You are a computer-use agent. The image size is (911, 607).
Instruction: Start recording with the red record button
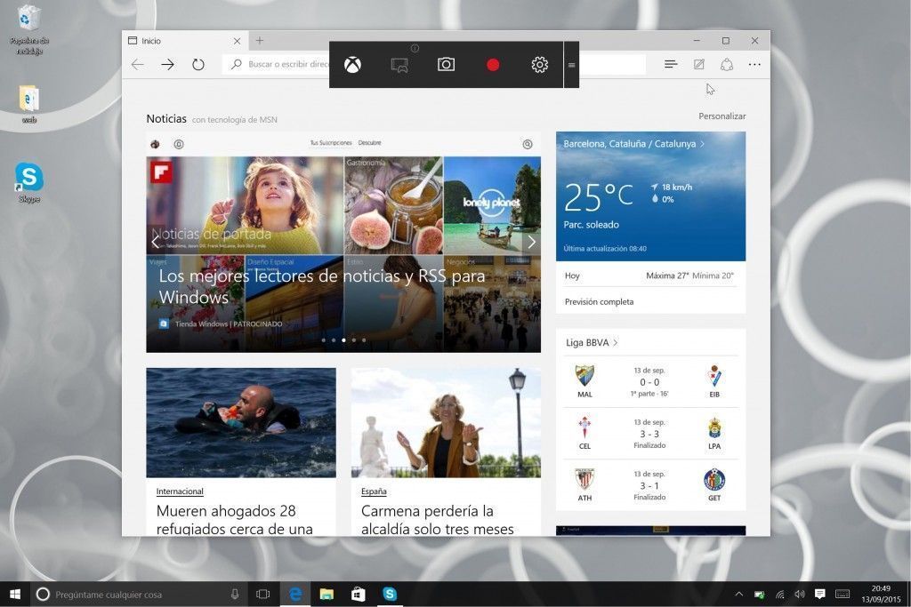(x=493, y=65)
